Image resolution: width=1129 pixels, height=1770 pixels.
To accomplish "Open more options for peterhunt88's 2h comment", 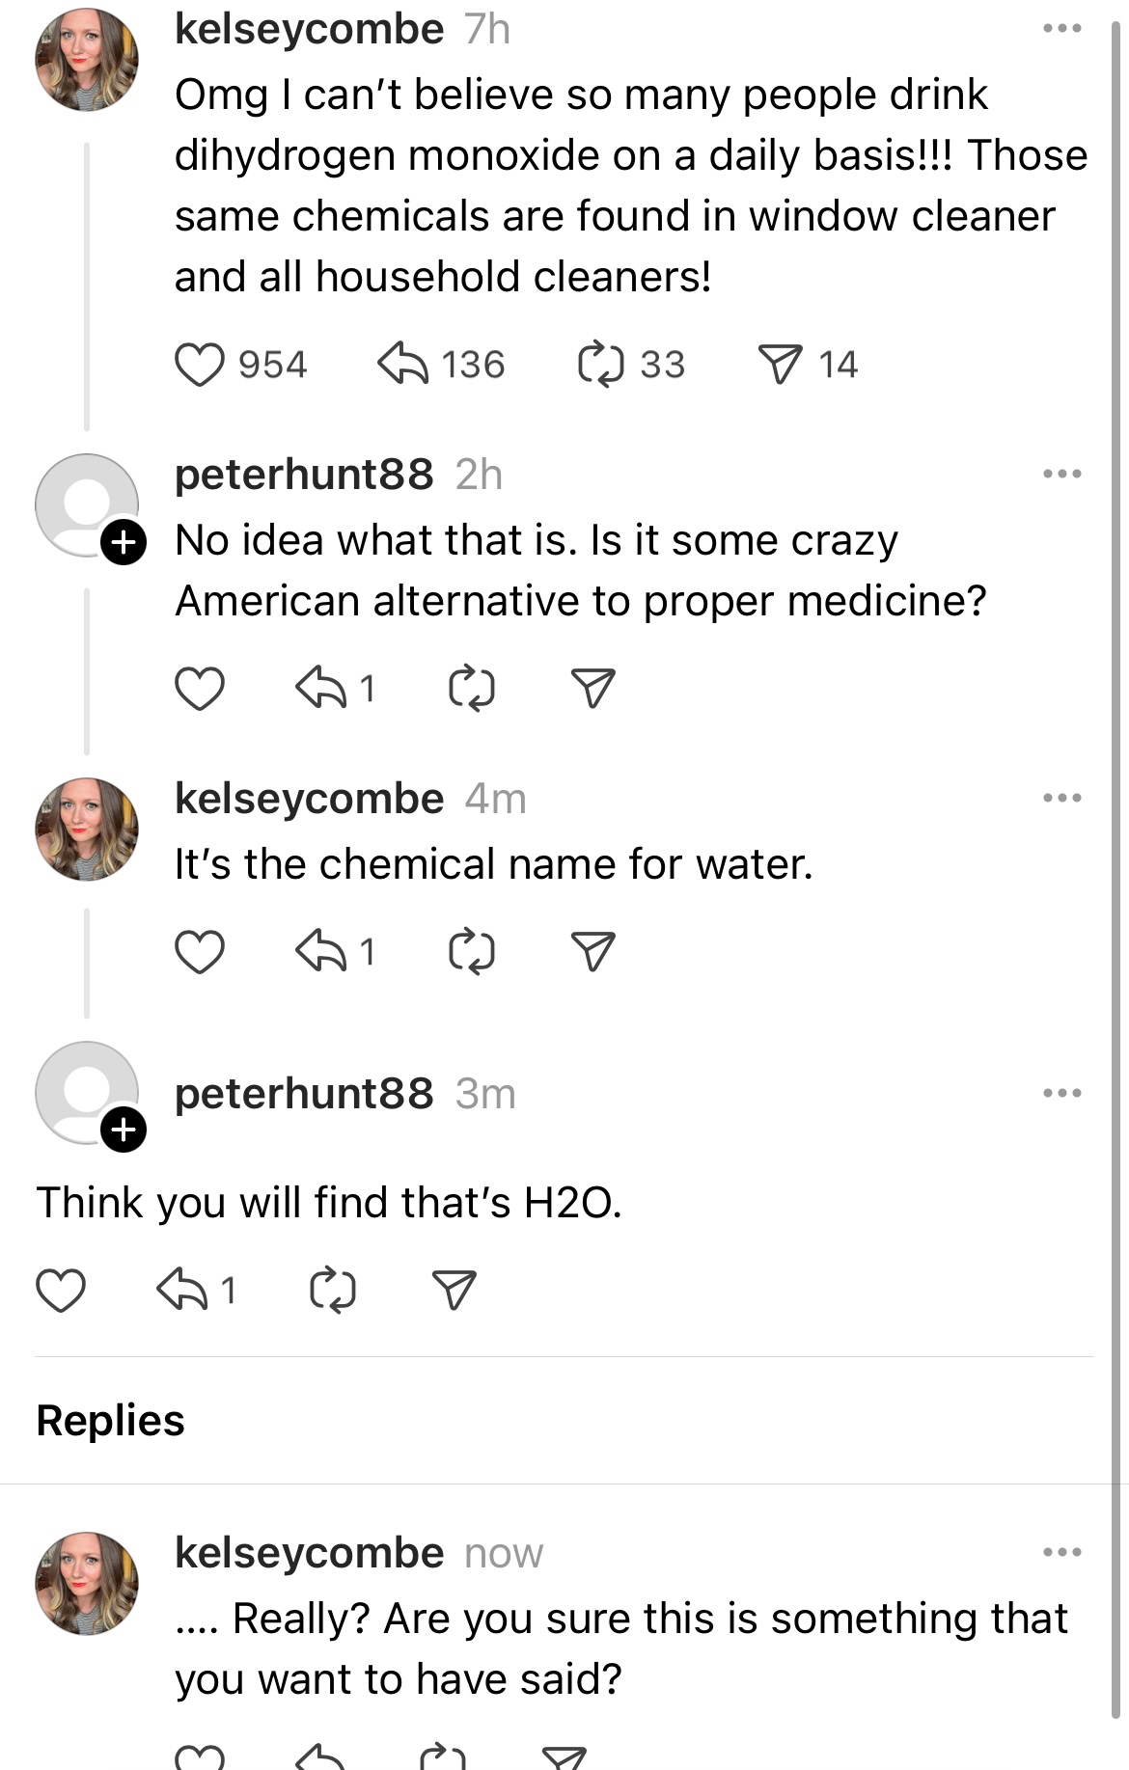I will click(x=1062, y=474).
